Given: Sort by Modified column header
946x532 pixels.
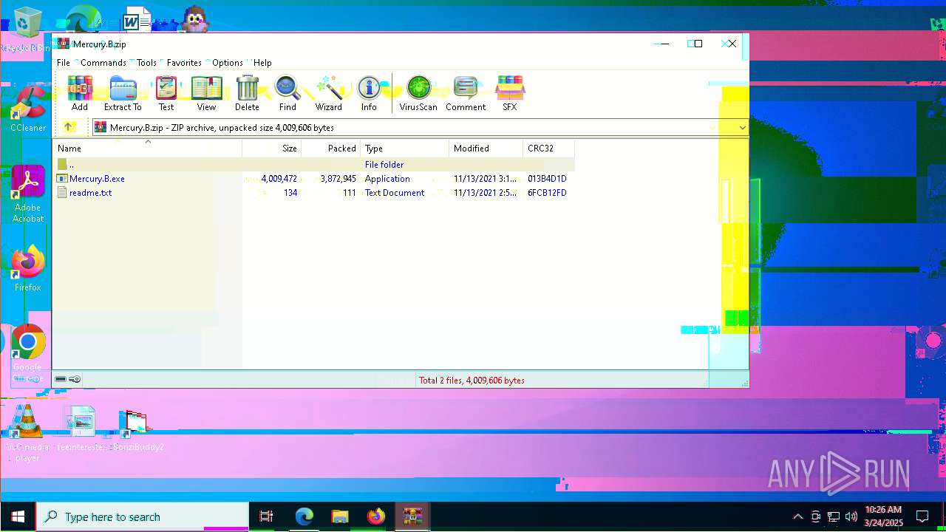Looking at the screenshot, I should tap(486, 149).
